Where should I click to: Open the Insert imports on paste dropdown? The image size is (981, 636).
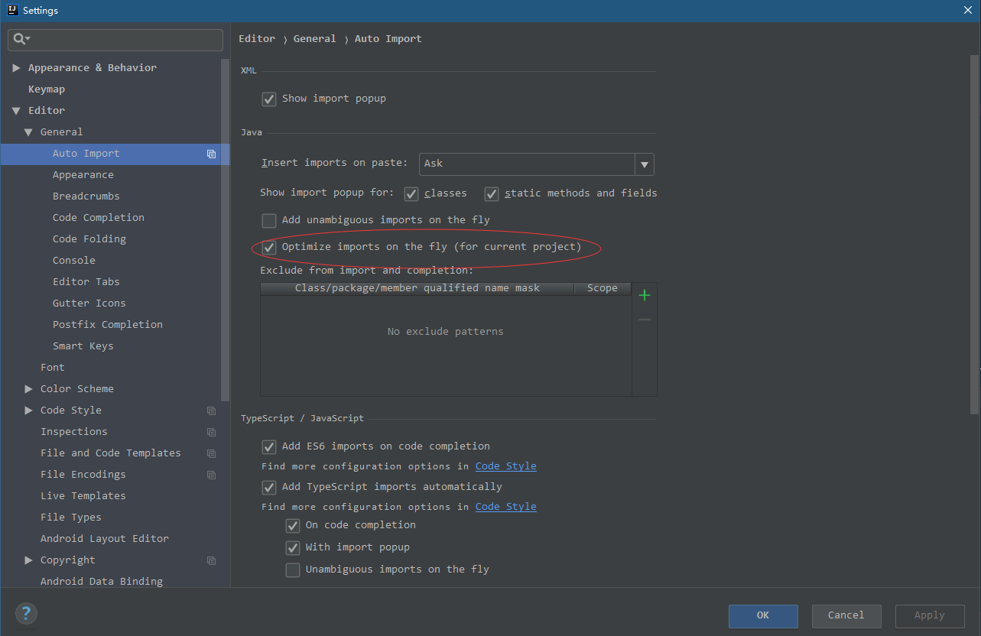click(x=644, y=164)
